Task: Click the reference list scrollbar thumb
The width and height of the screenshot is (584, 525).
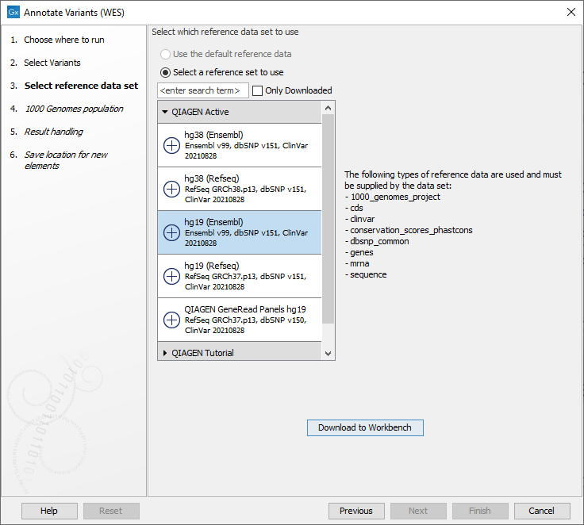Action: click(328, 219)
